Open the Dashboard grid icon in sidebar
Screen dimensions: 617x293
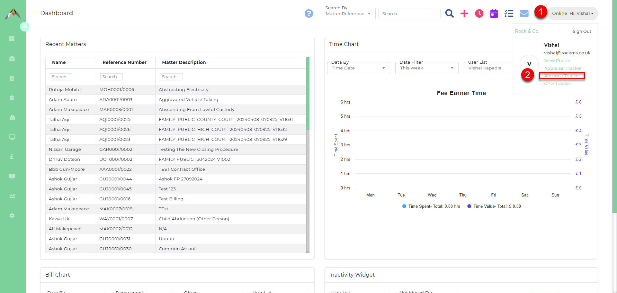click(12, 39)
